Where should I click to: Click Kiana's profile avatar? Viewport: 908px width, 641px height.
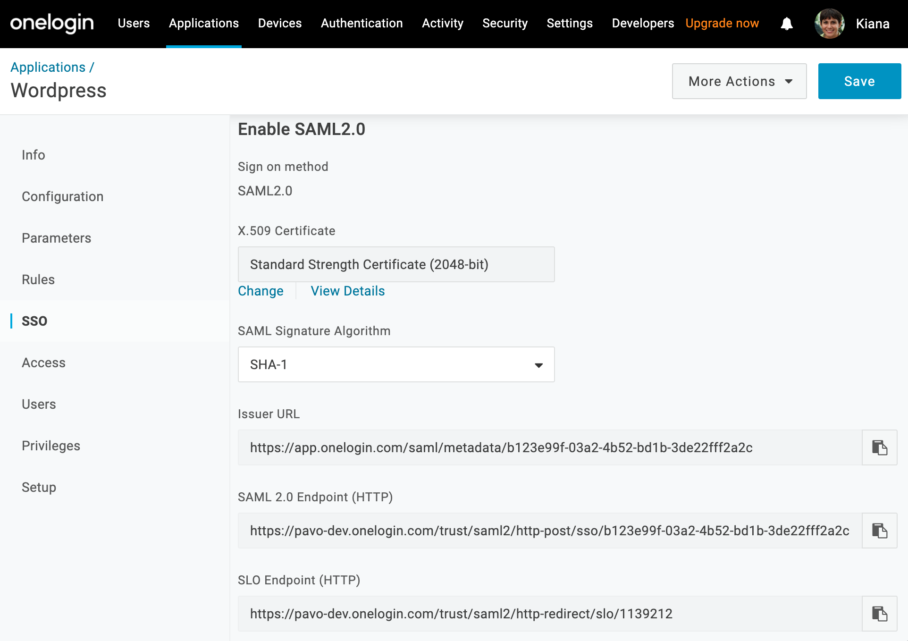829,24
